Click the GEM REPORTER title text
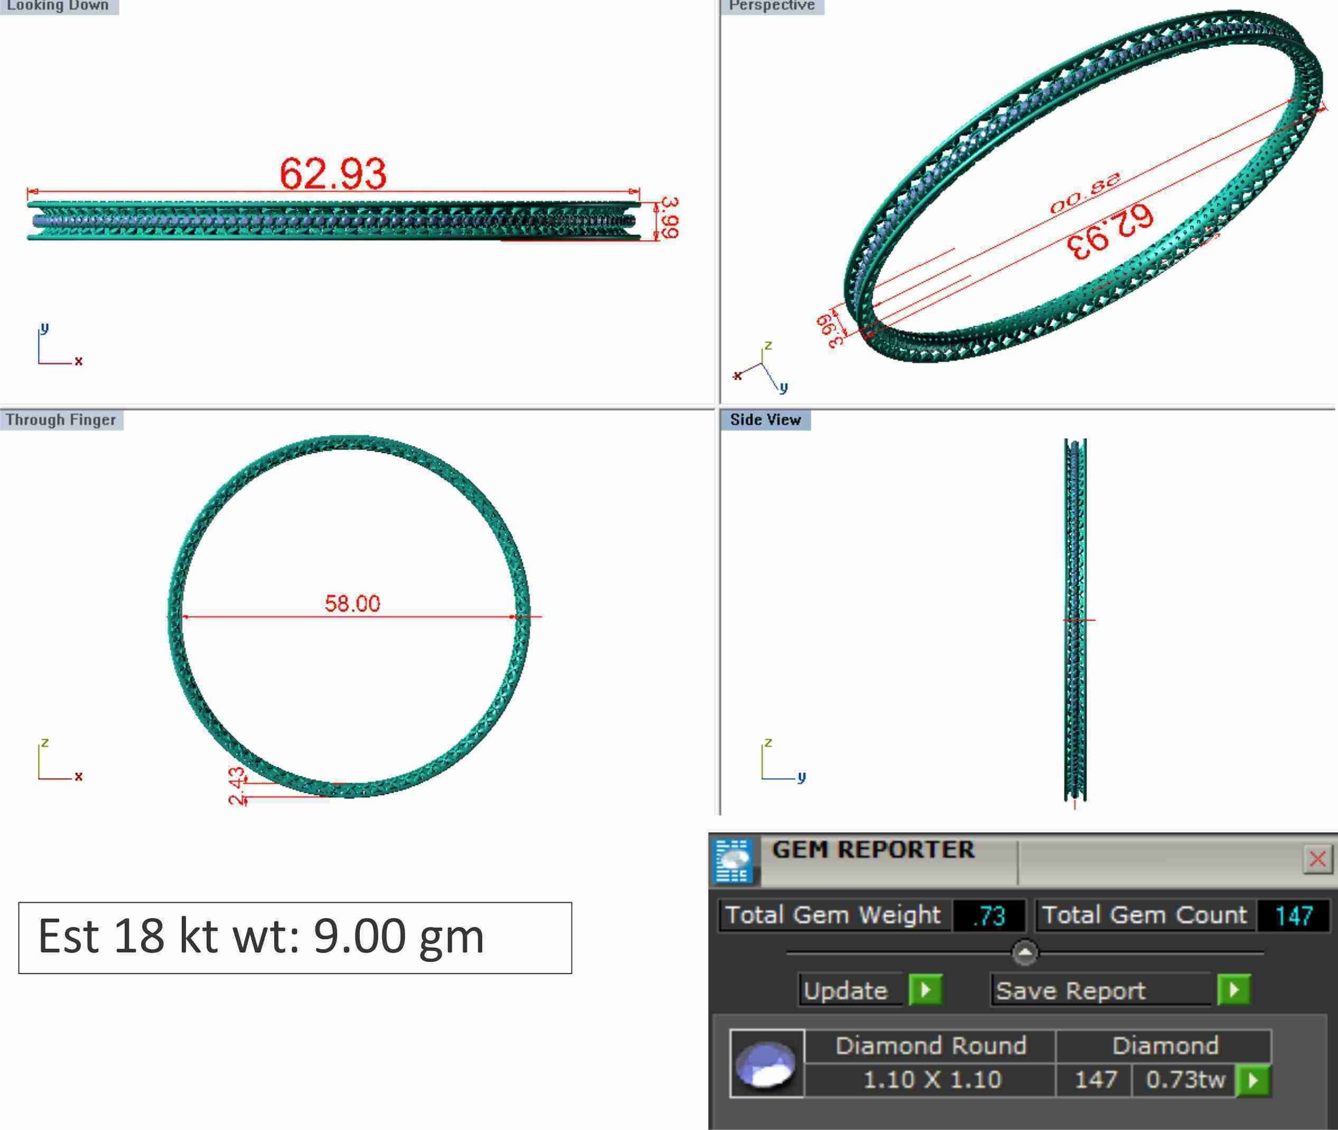The width and height of the screenshot is (1338, 1130). click(x=873, y=850)
